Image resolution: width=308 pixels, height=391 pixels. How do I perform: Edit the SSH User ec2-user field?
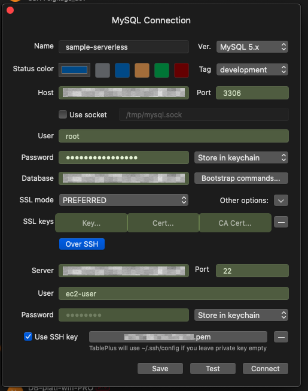point(173,293)
